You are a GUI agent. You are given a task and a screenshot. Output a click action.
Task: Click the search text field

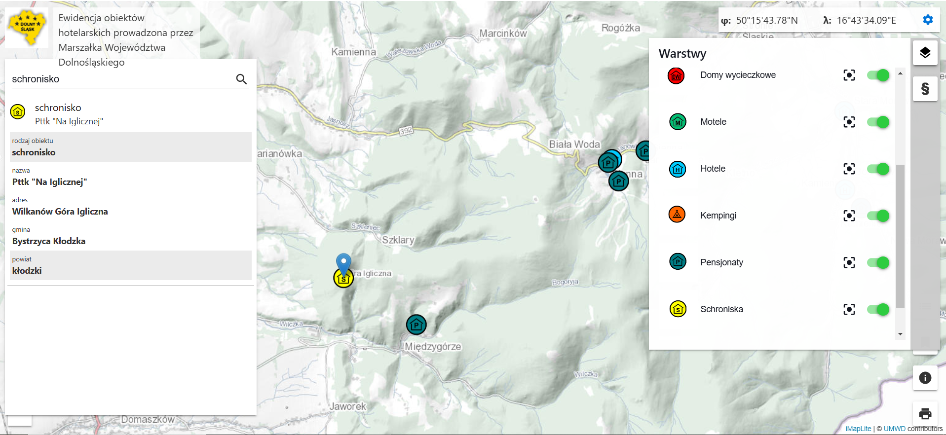pos(121,79)
